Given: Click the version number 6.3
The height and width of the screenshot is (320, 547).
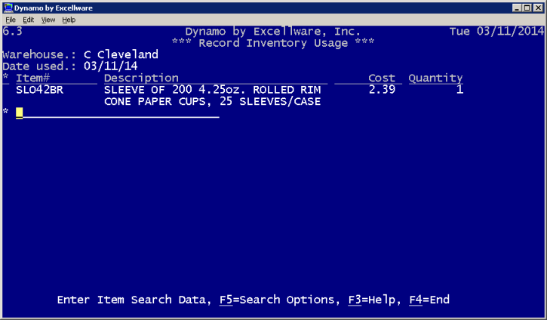Looking at the screenshot, I should tap(12, 31).
